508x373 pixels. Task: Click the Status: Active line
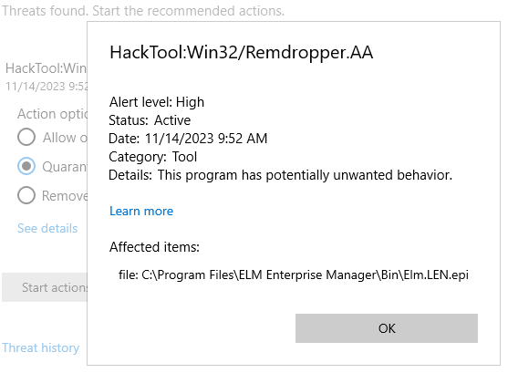click(150, 120)
